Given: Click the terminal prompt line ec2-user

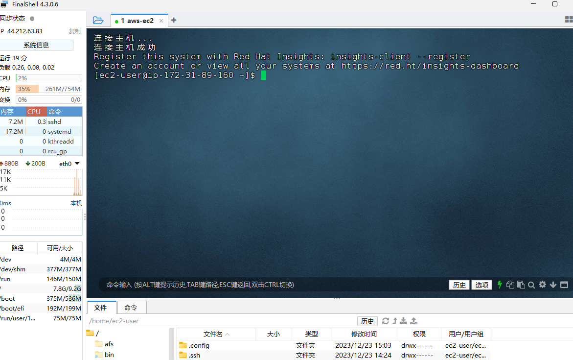Looking at the screenshot, I should tap(175, 75).
